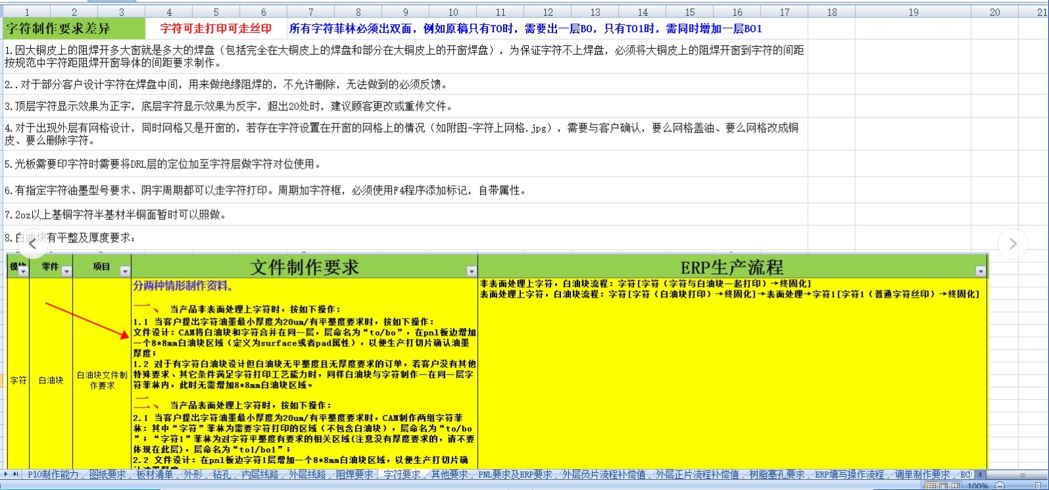Open the PNL要求及ERP要求 sheet tab

[515, 474]
